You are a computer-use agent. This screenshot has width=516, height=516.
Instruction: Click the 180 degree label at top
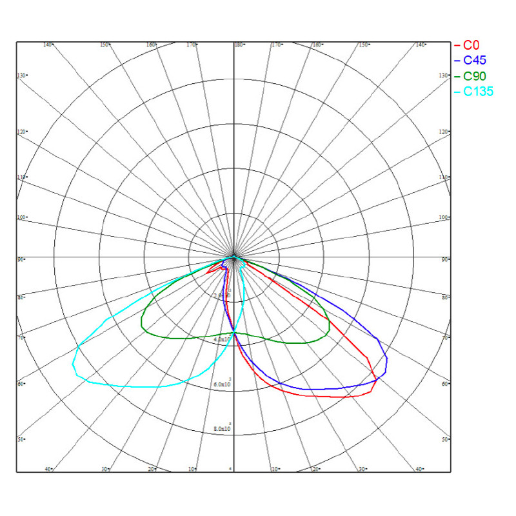coord(239,45)
